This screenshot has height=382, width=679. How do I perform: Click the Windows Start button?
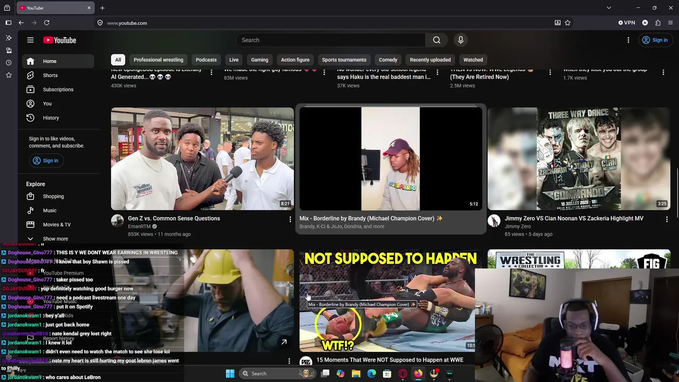pos(230,374)
